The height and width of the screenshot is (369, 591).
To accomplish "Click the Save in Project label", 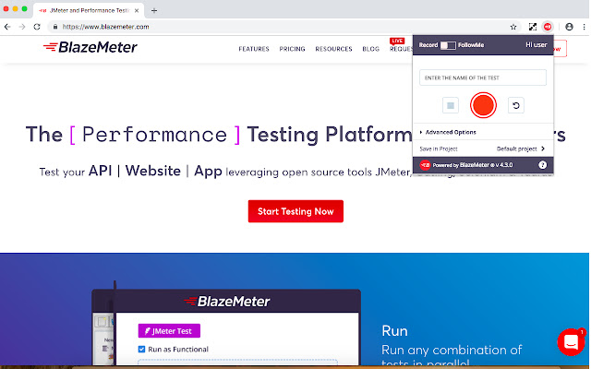I will 439,149.
